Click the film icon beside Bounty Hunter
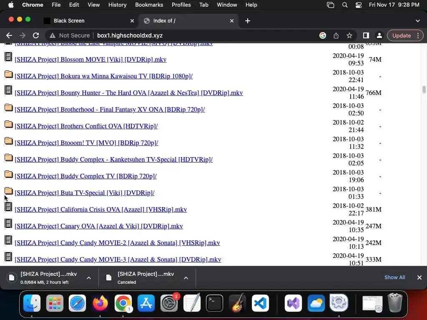The width and height of the screenshot is (427, 320). 8,90
